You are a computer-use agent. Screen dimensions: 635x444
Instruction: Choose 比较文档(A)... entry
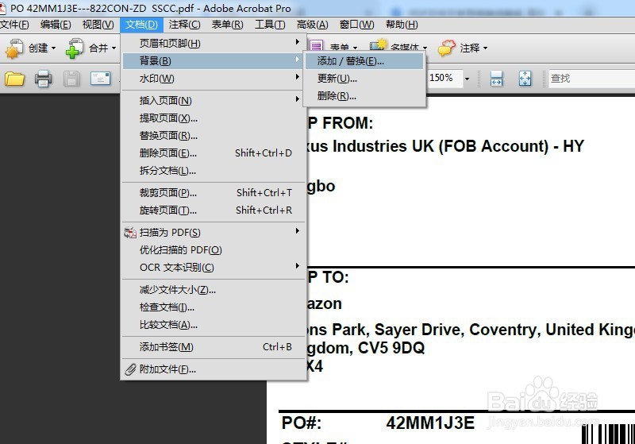pyautogui.click(x=214, y=325)
